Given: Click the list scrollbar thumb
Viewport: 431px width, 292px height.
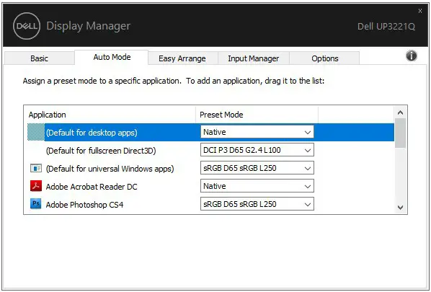Looking at the screenshot, I should tap(401, 133).
